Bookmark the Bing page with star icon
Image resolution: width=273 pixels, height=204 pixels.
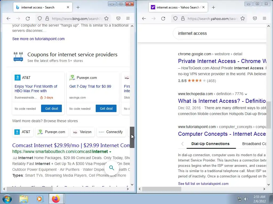106,18
